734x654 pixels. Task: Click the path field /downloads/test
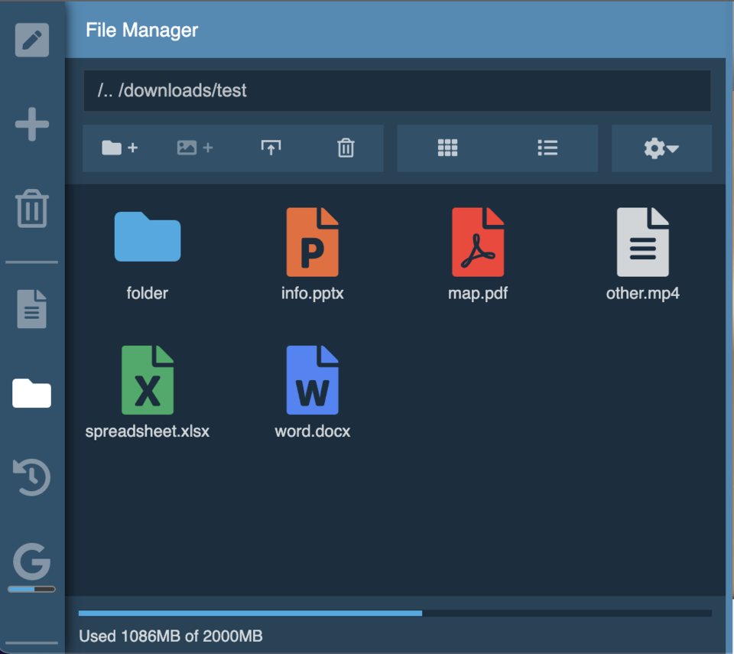(397, 91)
